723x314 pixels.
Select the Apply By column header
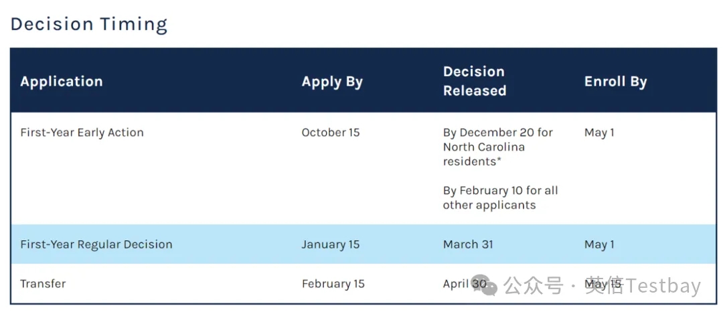332,82
